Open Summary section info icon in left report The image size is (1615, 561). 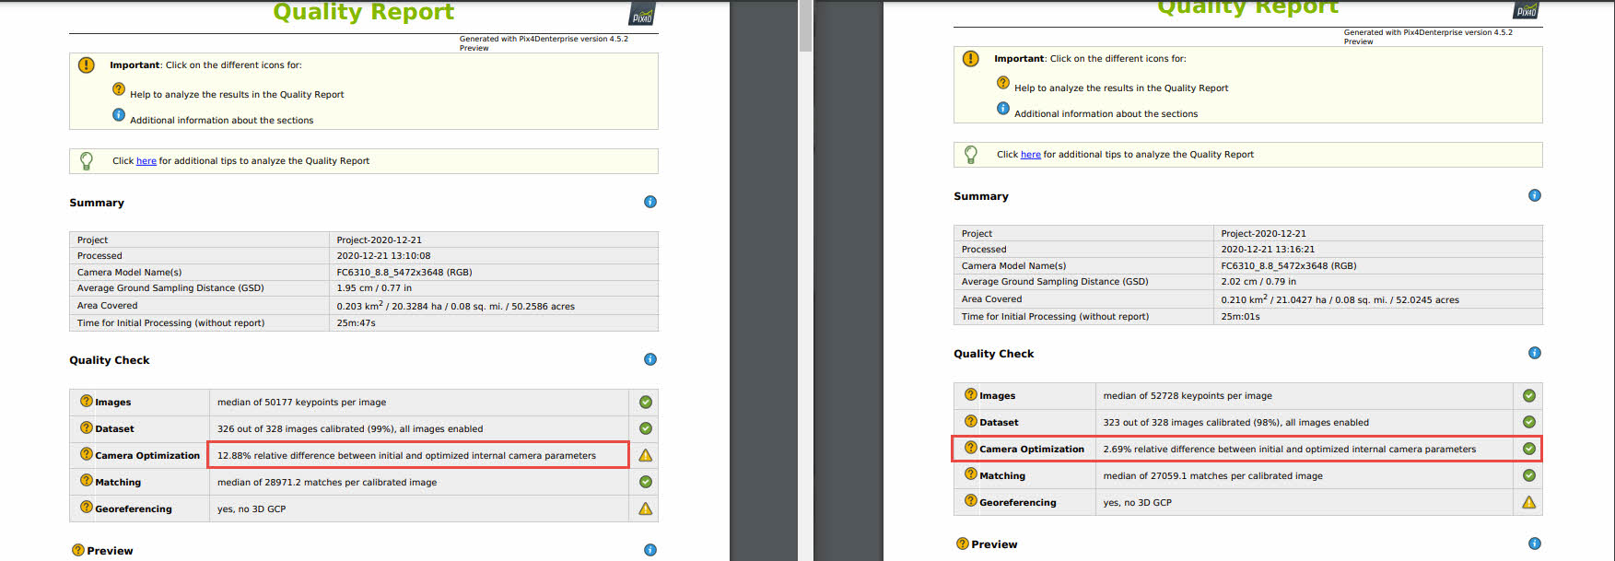650,202
